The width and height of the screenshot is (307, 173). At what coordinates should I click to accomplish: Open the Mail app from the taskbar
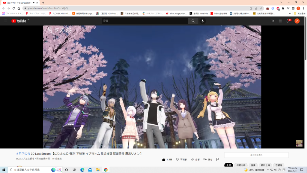click(90, 170)
